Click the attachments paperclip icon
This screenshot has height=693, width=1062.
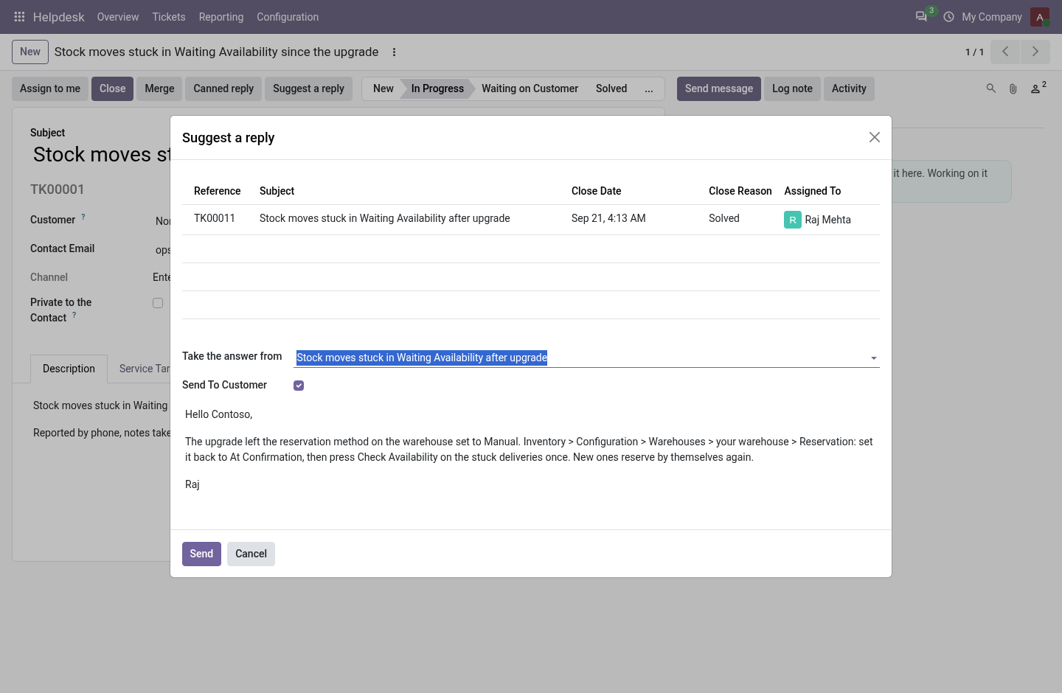pos(1013,88)
